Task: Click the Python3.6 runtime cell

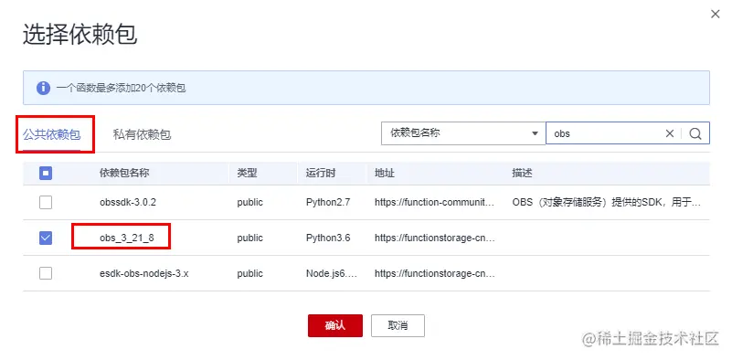Action: click(x=328, y=238)
